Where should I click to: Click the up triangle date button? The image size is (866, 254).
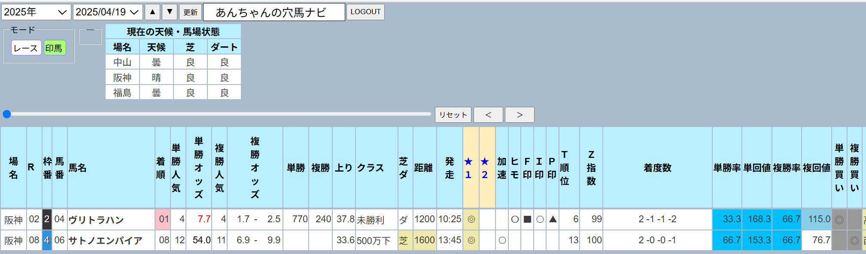click(152, 12)
